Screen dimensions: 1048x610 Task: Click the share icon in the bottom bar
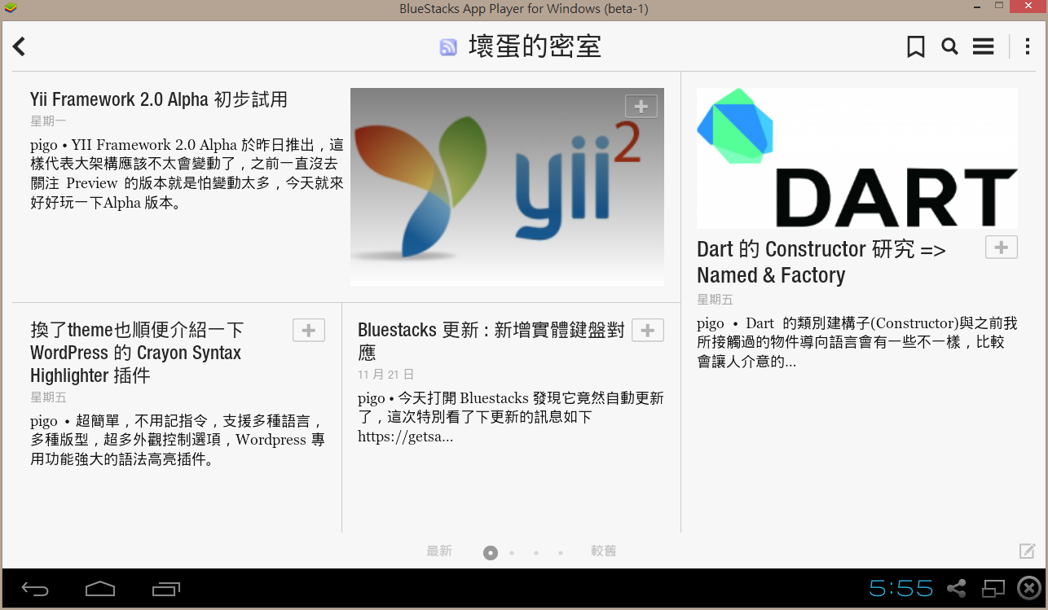pyautogui.click(x=957, y=588)
